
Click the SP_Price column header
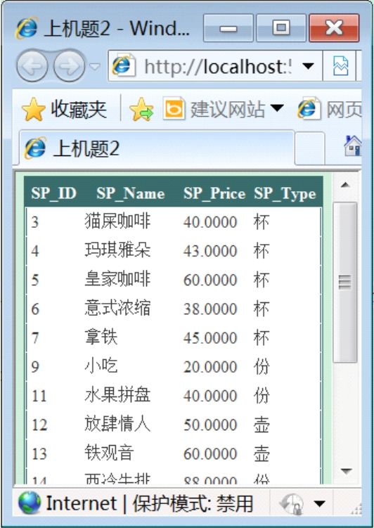point(214,193)
